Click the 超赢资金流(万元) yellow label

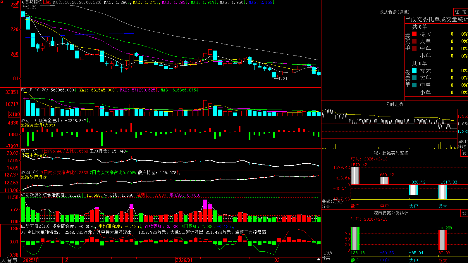pyautogui.click(x=38, y=125)
